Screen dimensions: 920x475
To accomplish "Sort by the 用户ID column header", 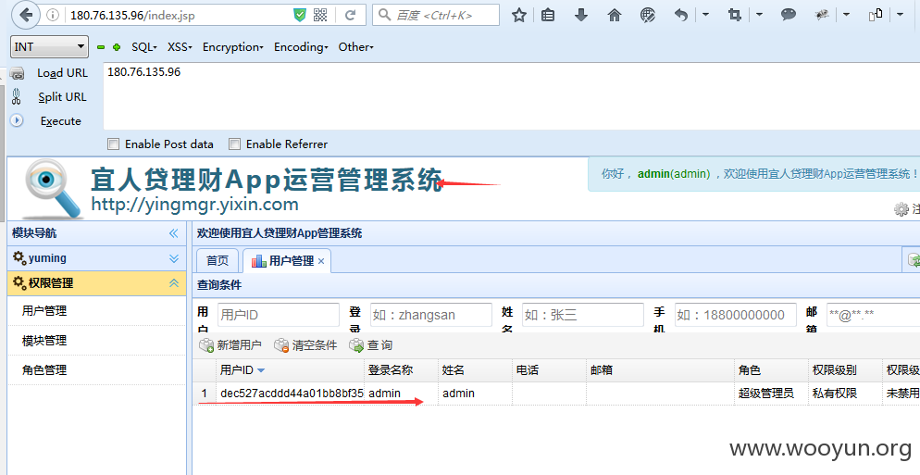I will pos(290,369).
